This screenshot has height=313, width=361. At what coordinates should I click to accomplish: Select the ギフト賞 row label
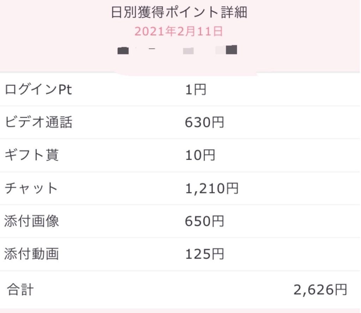(x=31, y=156)
